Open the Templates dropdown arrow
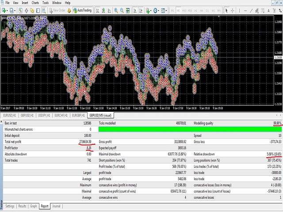Viewport: 283px width, 212px height. tap(166, 11)
